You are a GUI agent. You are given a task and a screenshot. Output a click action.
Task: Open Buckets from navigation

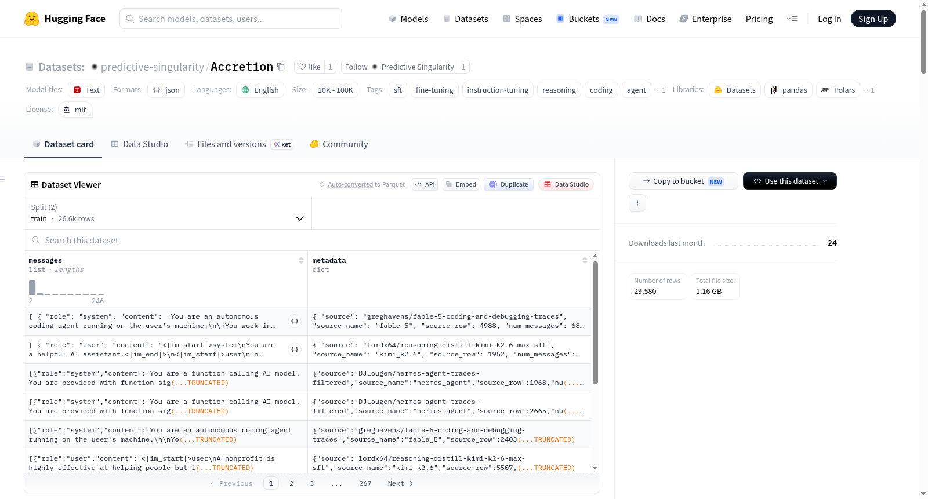588,19
